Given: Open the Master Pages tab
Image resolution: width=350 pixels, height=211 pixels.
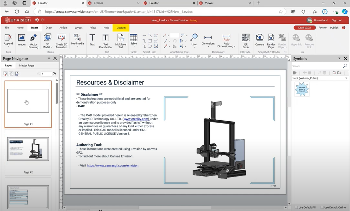Looking at the screenshot, I should coord(26,66).
